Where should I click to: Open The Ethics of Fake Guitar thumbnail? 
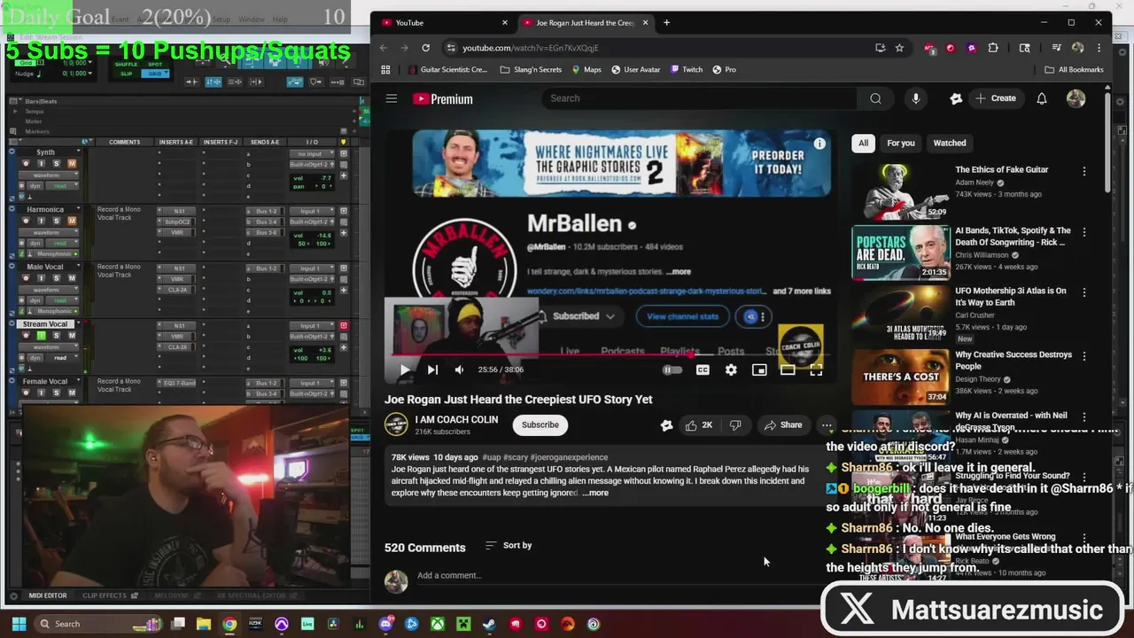tap(901, 191)
